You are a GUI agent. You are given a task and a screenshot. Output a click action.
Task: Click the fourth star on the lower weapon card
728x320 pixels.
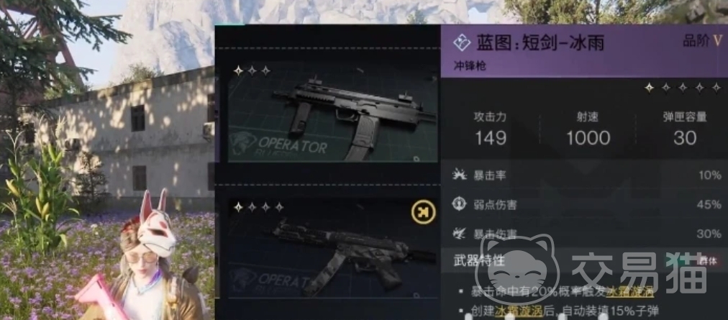pyautogui.click(x=279, y=206)
